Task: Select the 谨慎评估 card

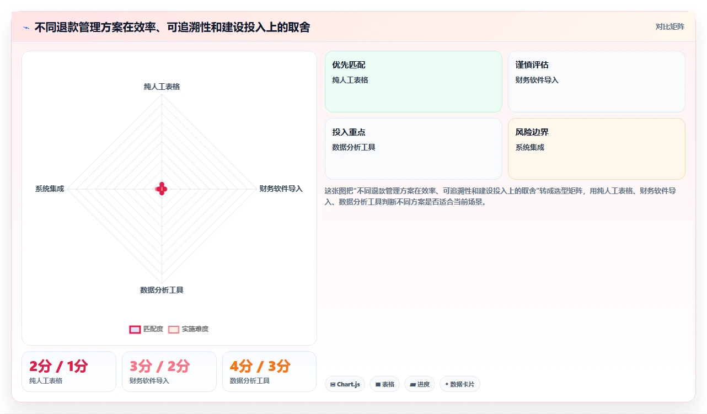Action: [596, 82]
